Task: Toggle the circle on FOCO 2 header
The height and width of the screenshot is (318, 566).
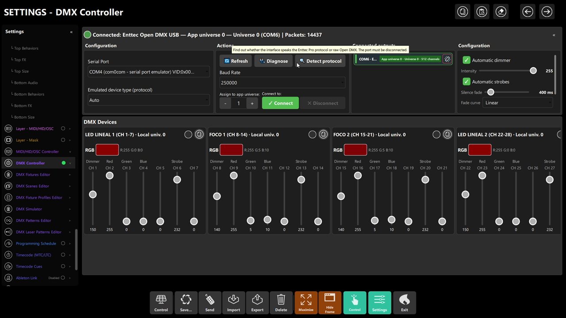Action: click(x=437, y=134)
